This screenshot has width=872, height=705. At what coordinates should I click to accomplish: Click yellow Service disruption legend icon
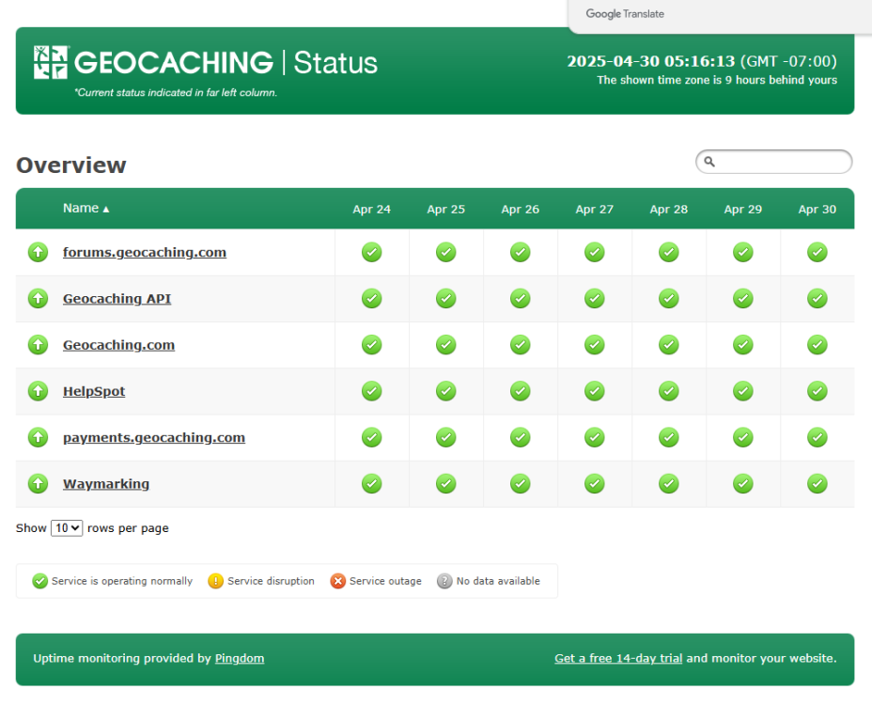point(215,581)
